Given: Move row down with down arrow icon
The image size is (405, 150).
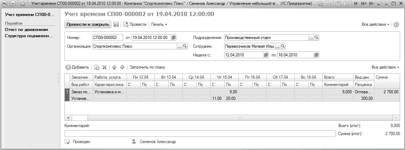Looking at the screenshot, I should point(122,67).
